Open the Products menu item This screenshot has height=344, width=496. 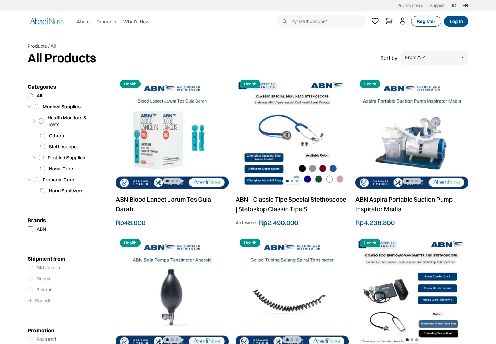[106, 22]
